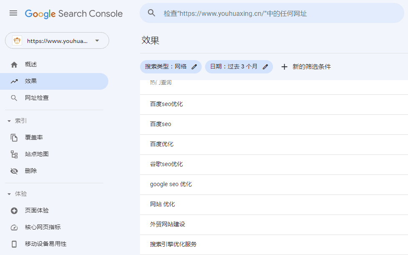The image size is (408, 255).
Task: Click inside the URL inspection search bar
Action: 271,13
